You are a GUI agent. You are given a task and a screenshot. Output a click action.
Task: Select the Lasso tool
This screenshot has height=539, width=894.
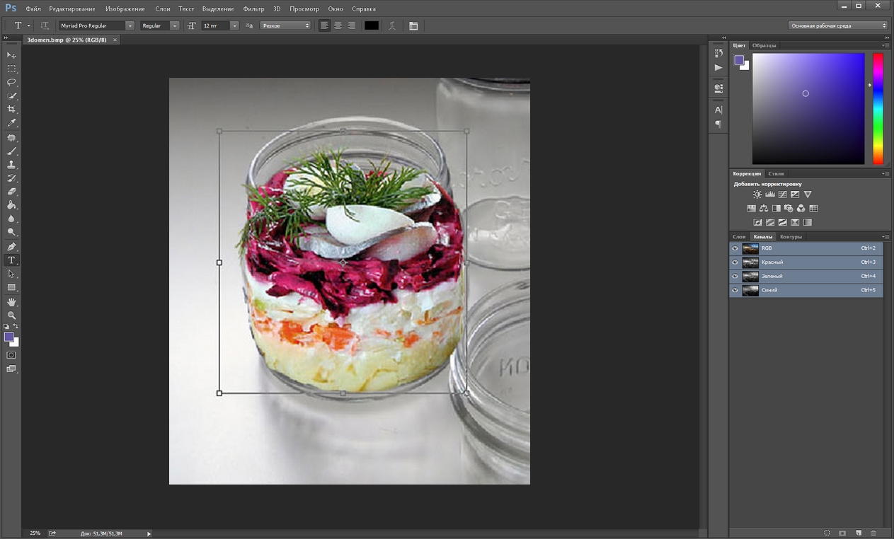click(x=11, y=82)
